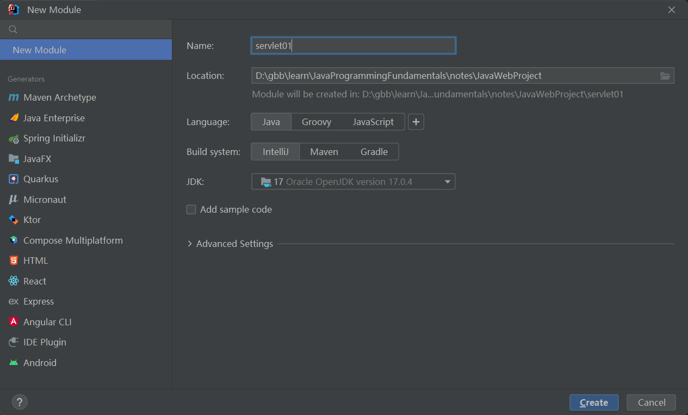Click the Java Enterprise icon
The width and height of the screenshot is (688, 415).
point(14,118)
